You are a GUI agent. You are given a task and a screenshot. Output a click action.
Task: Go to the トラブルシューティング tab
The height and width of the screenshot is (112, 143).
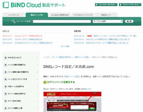[83, 15]
